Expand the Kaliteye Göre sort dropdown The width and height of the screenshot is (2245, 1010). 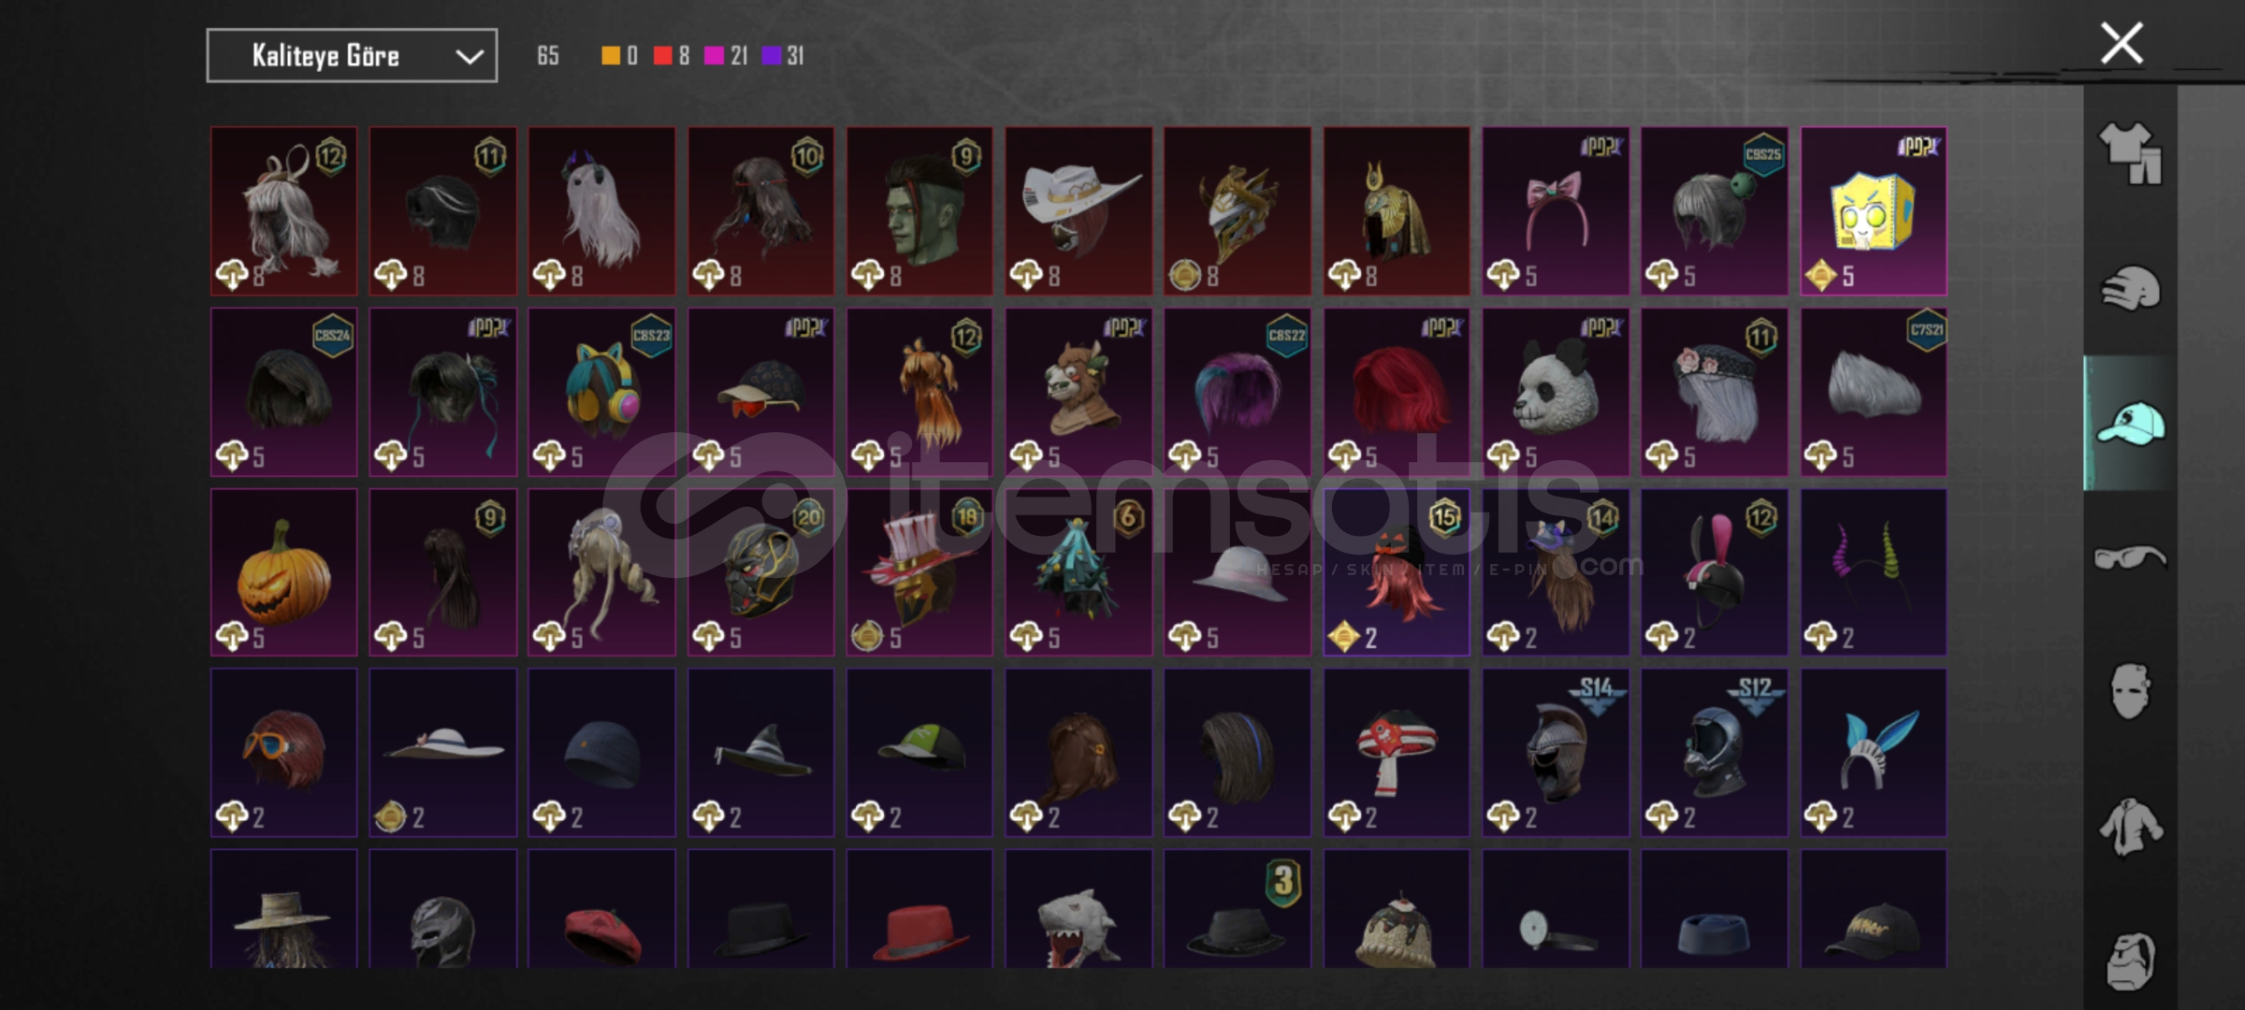point(352,56)
